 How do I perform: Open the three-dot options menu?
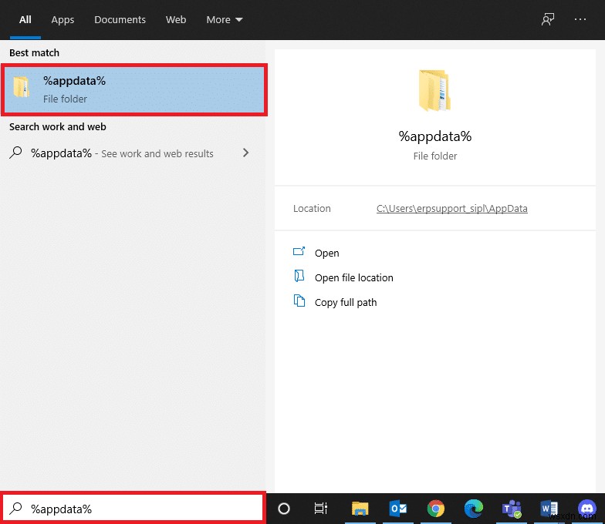580,20
